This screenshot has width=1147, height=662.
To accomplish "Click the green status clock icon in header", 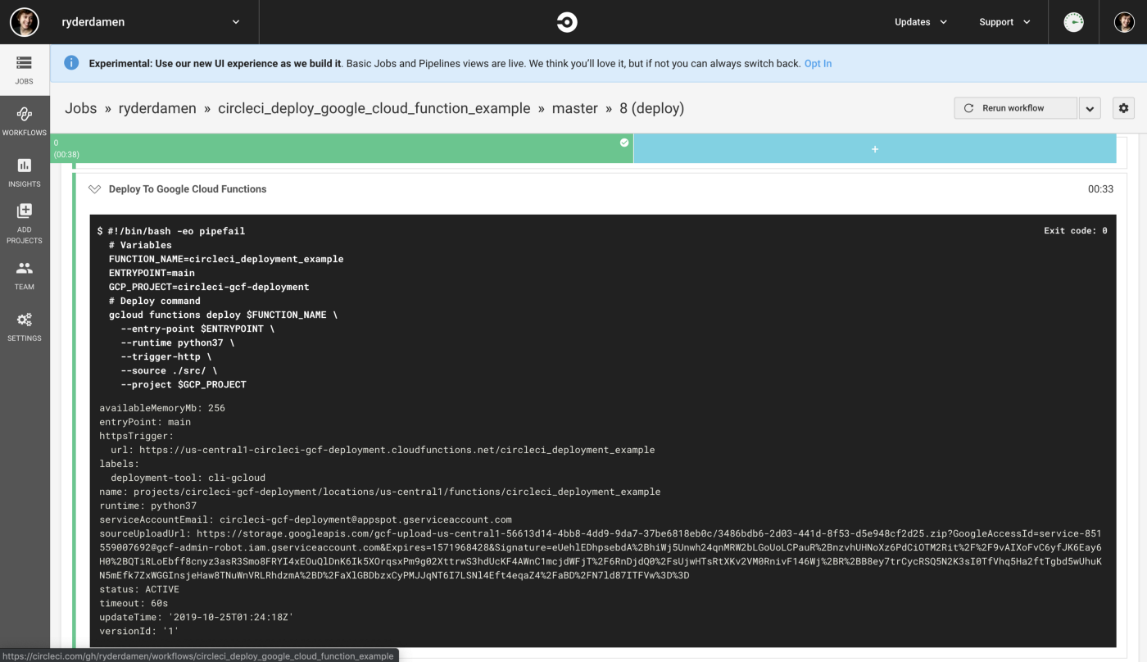I will 1073,22.
